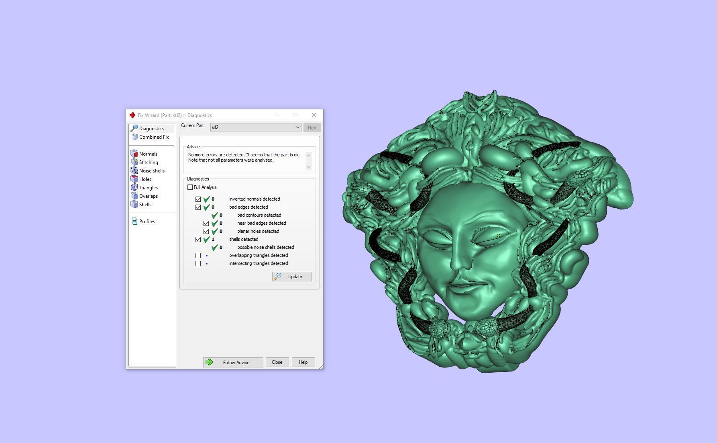This screenshot has width=717, height=443.
Task: Click Advice box scroll down arrow
Action: coord(308,167)
